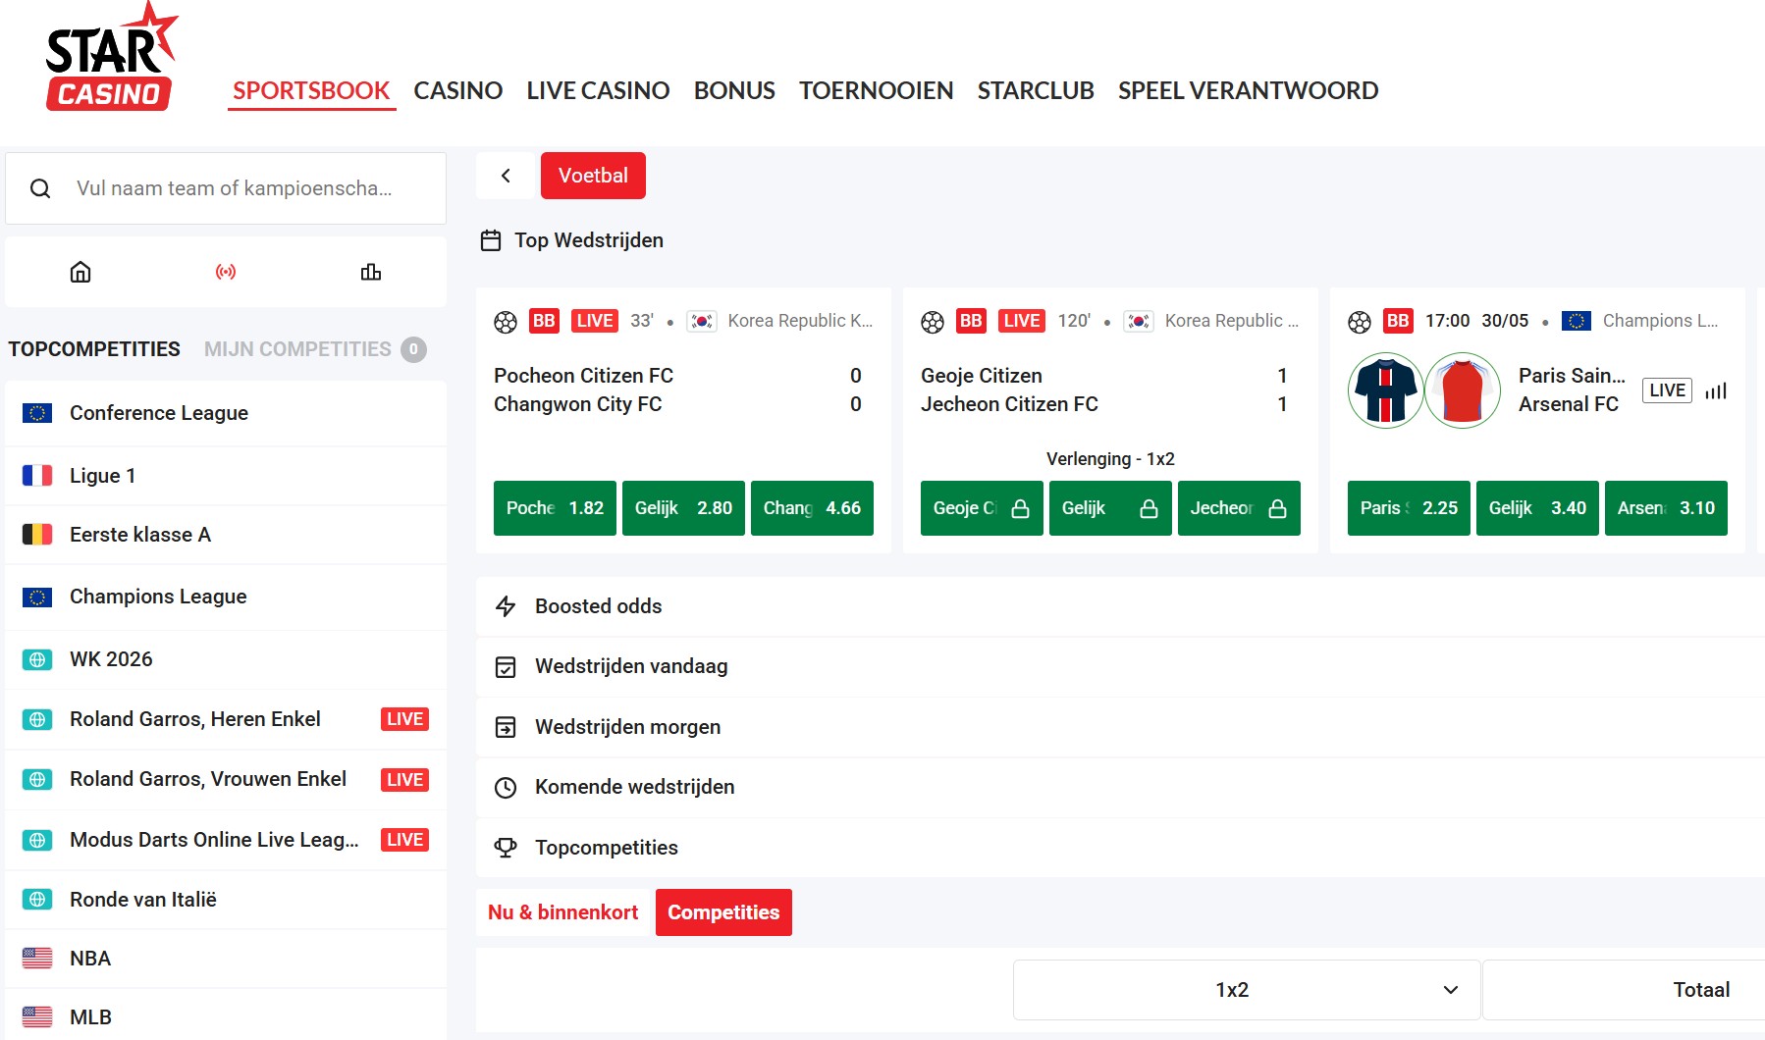Expand Boosted odds section
Screen dimensions: 1765x1040
pos(1120,606)
